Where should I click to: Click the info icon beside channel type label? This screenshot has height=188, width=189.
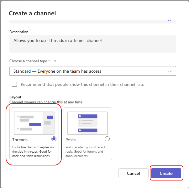[x=55, y=61]
